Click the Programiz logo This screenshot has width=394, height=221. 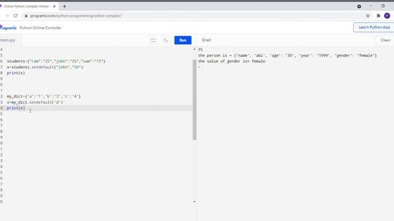click(x=8, y=28)
